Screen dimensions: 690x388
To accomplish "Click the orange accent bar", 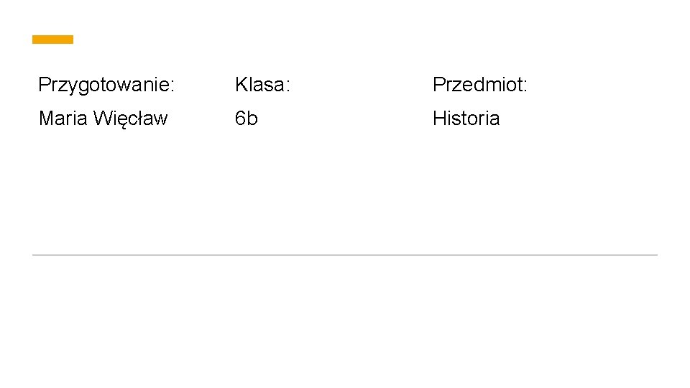I will (52, 40).
